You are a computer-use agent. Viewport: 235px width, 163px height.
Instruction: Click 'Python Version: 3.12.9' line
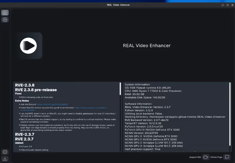click(139, 110)
